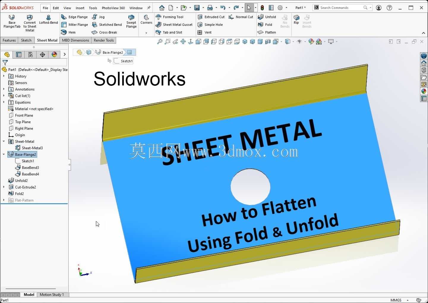Click the Hem tool

(68, 32)
